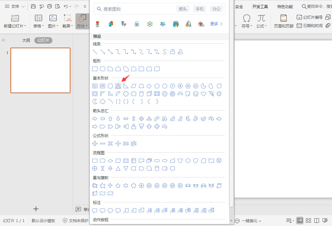Viewport: 332px width, 226px height.
Task: Select the triangle shape marked by red arrow
Action: (118, 86)
